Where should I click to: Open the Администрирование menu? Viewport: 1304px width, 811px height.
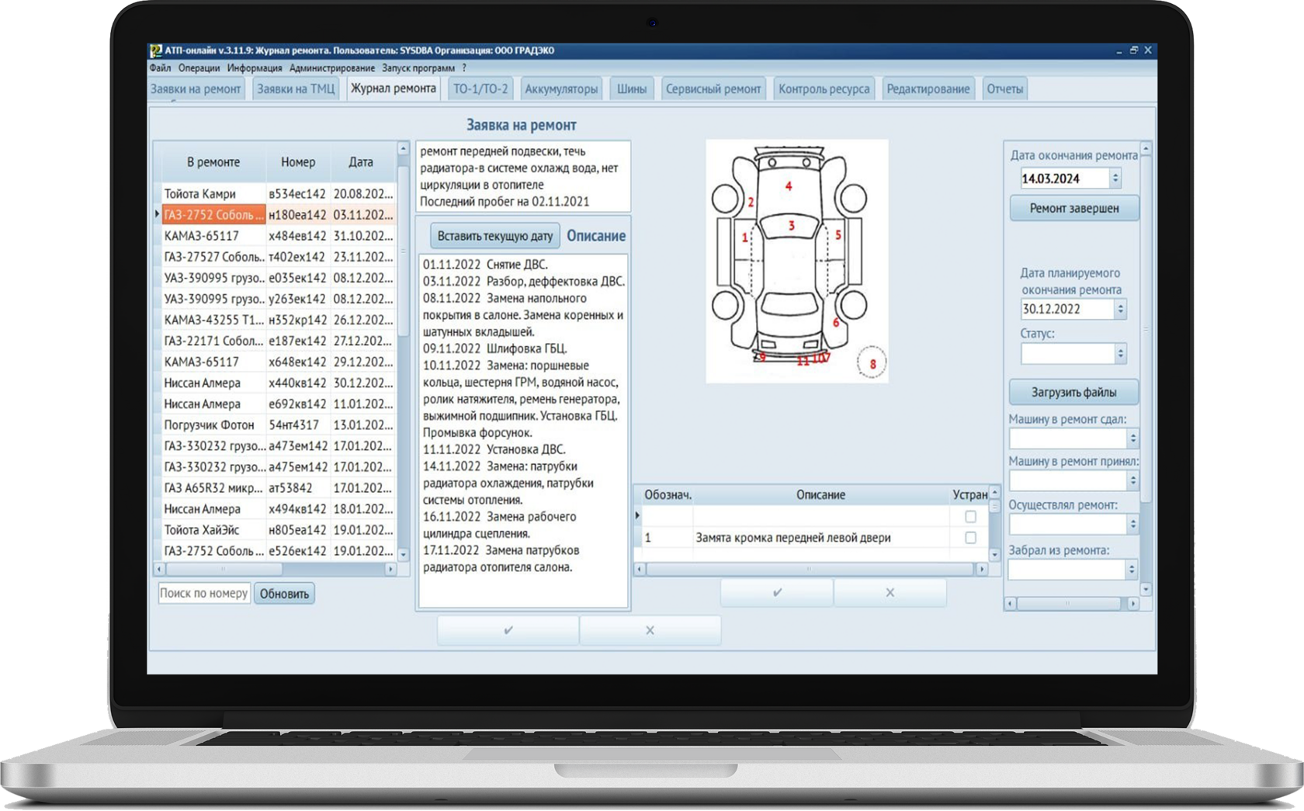pyautogui.click(x=332, y=68)
